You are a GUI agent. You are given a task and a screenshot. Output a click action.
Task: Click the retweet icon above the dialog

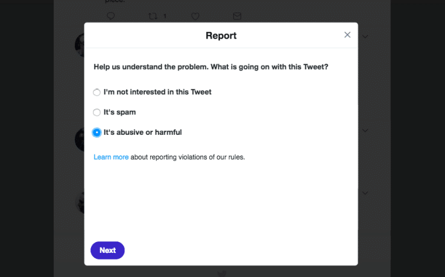click(154, 16)
